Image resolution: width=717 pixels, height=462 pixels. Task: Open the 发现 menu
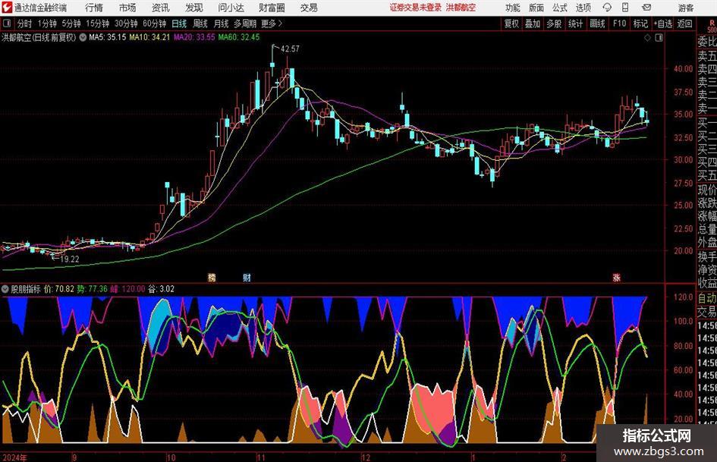pos(194,8)
